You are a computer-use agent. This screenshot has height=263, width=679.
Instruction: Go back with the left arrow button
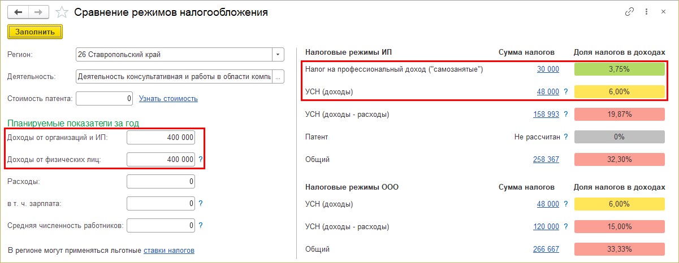tap(18, 12)
